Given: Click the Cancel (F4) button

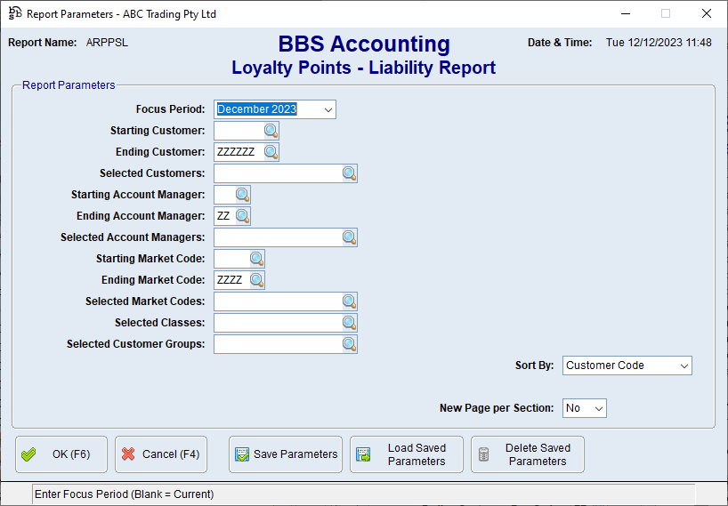Looking at the screenshot, I should tap(161, 454).
